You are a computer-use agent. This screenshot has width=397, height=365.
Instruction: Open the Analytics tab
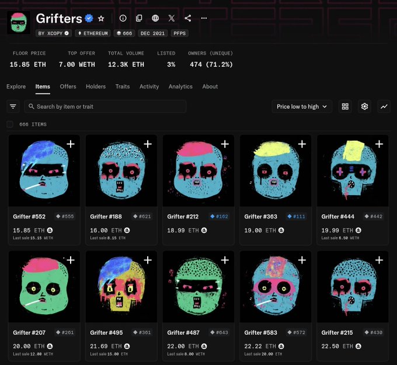point(180,86)
